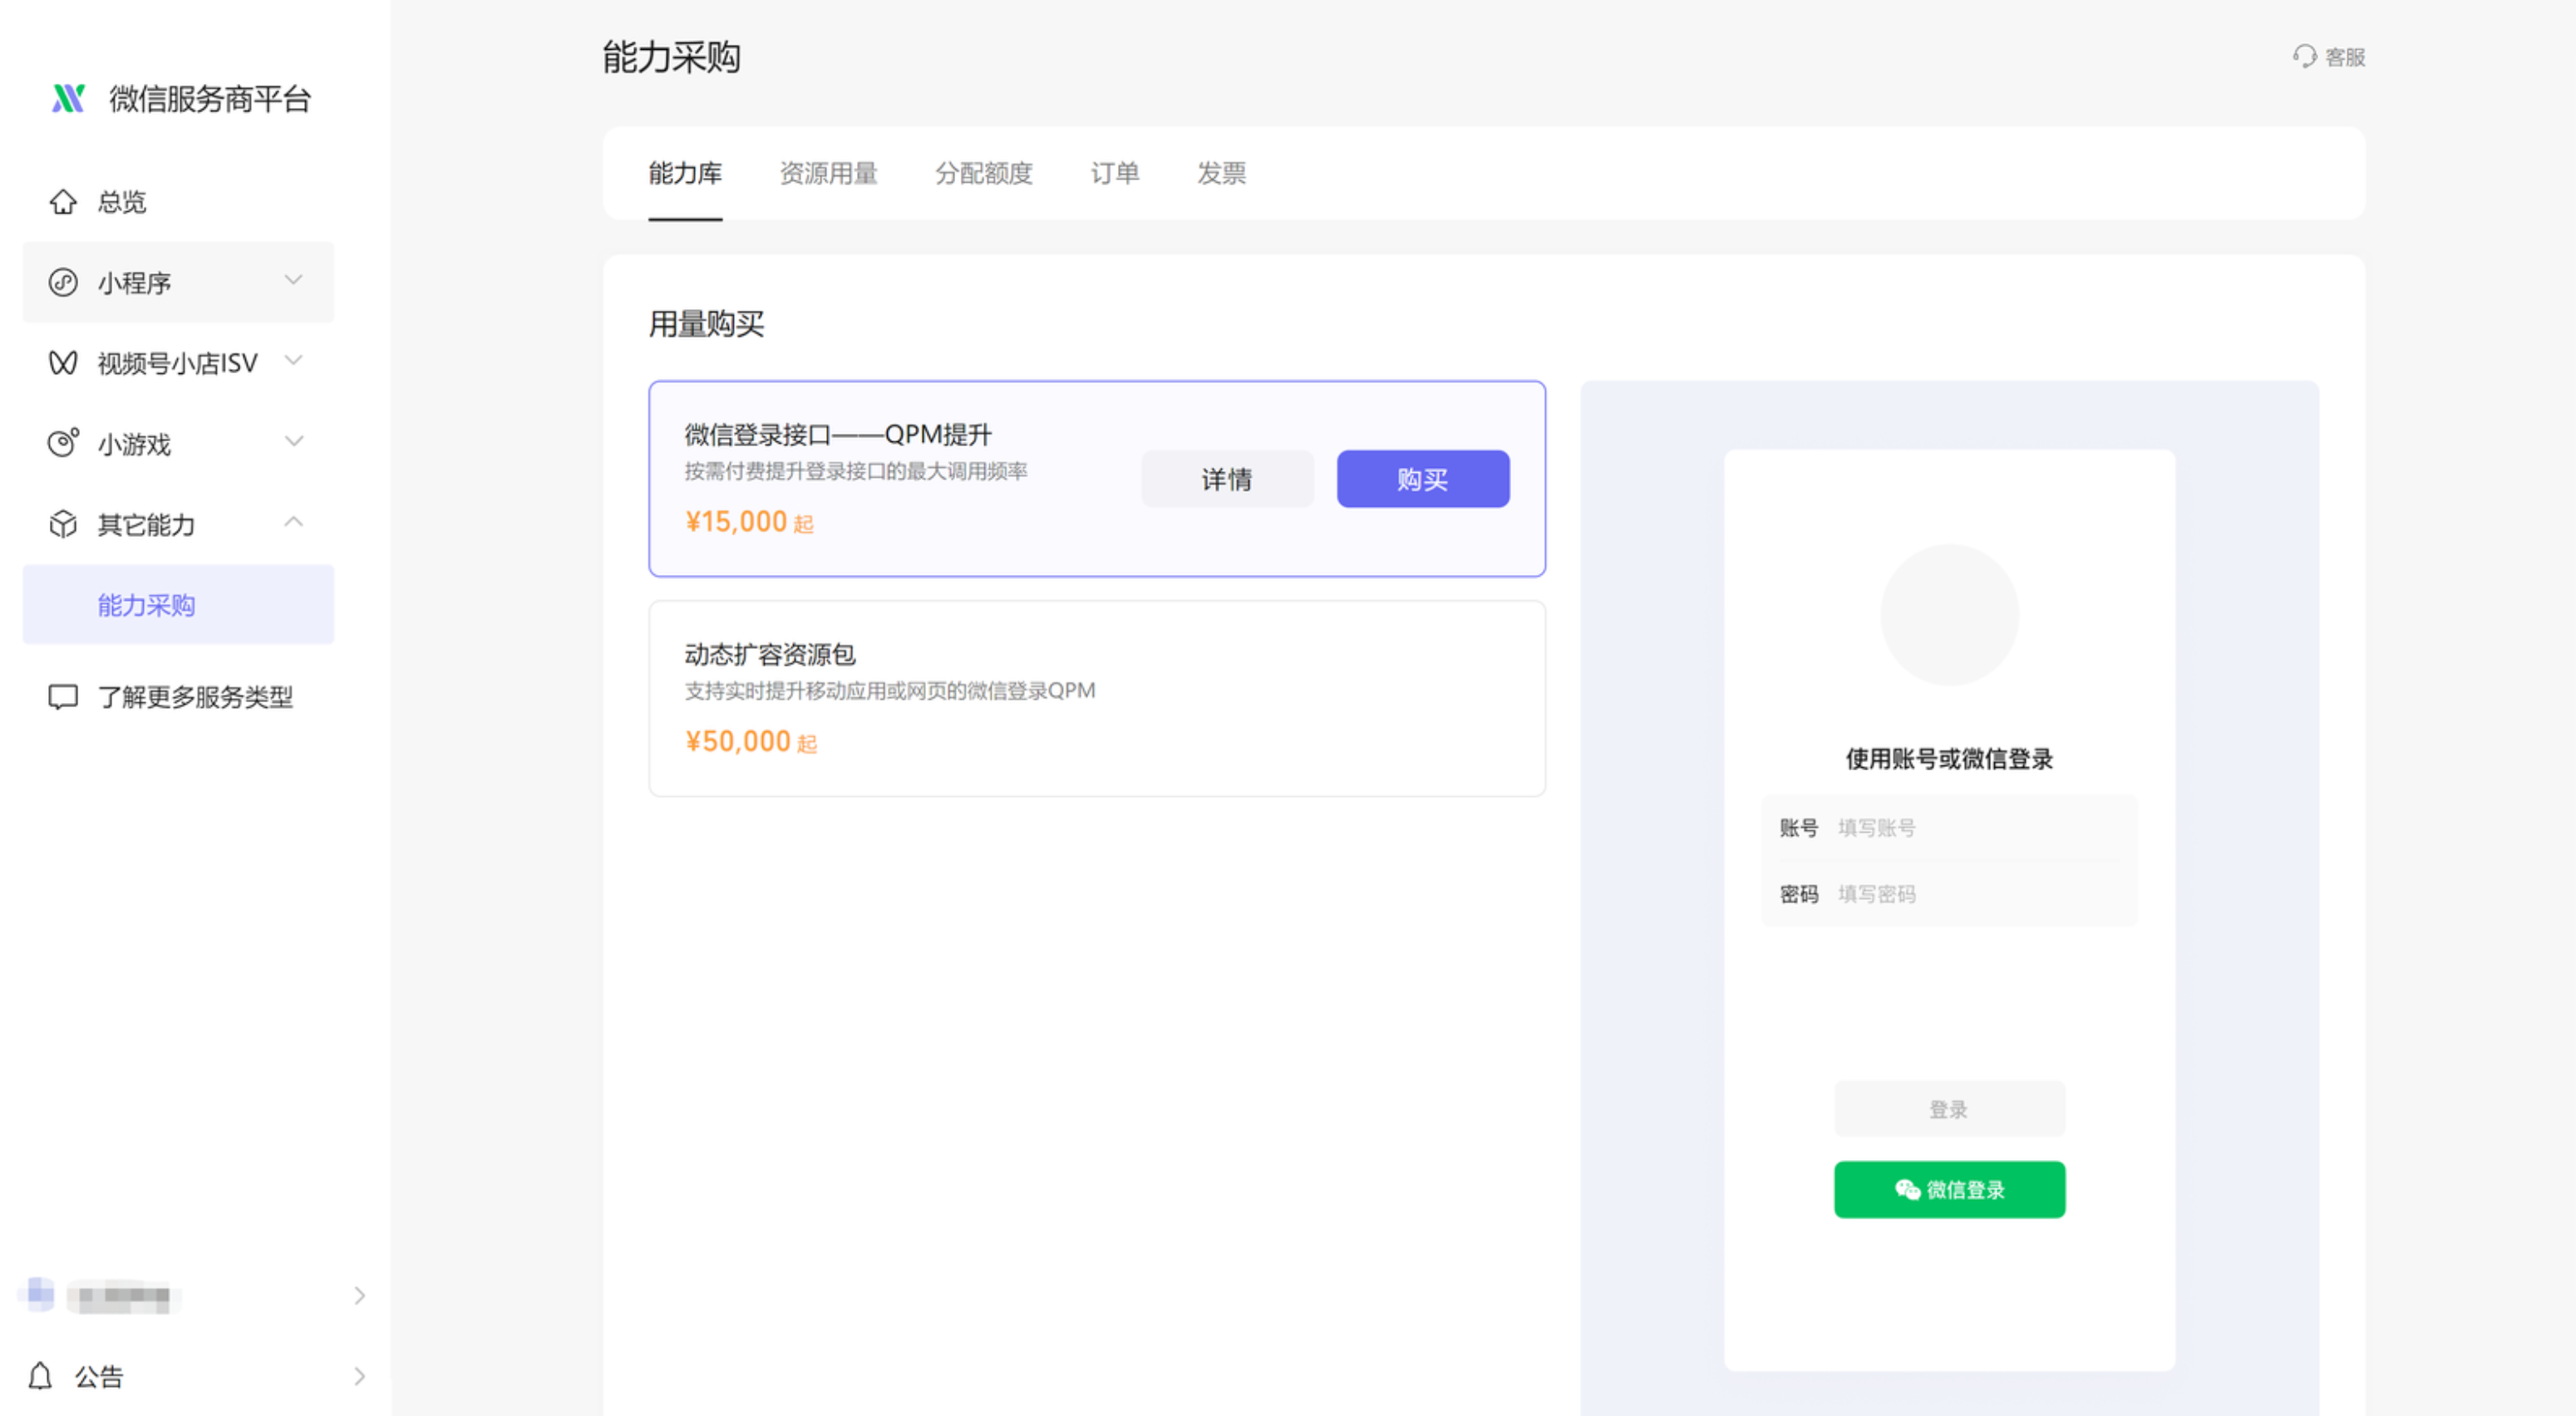Viewport: 2576px width, 1416px height.
Task: Collapse the 其它能力 chevron
Action: point(293,522)
